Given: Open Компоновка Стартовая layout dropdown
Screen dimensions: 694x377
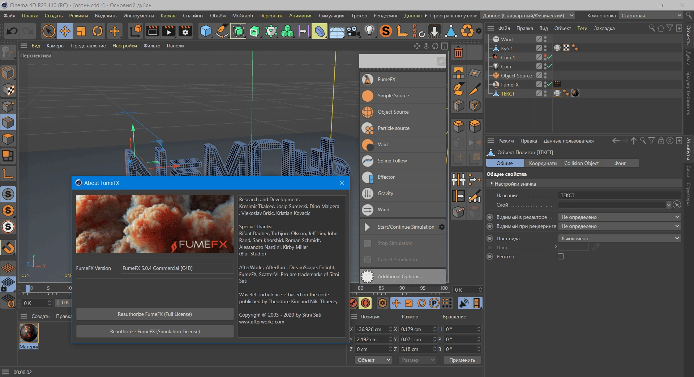Looking at the screenshot, I should [651, 16].
